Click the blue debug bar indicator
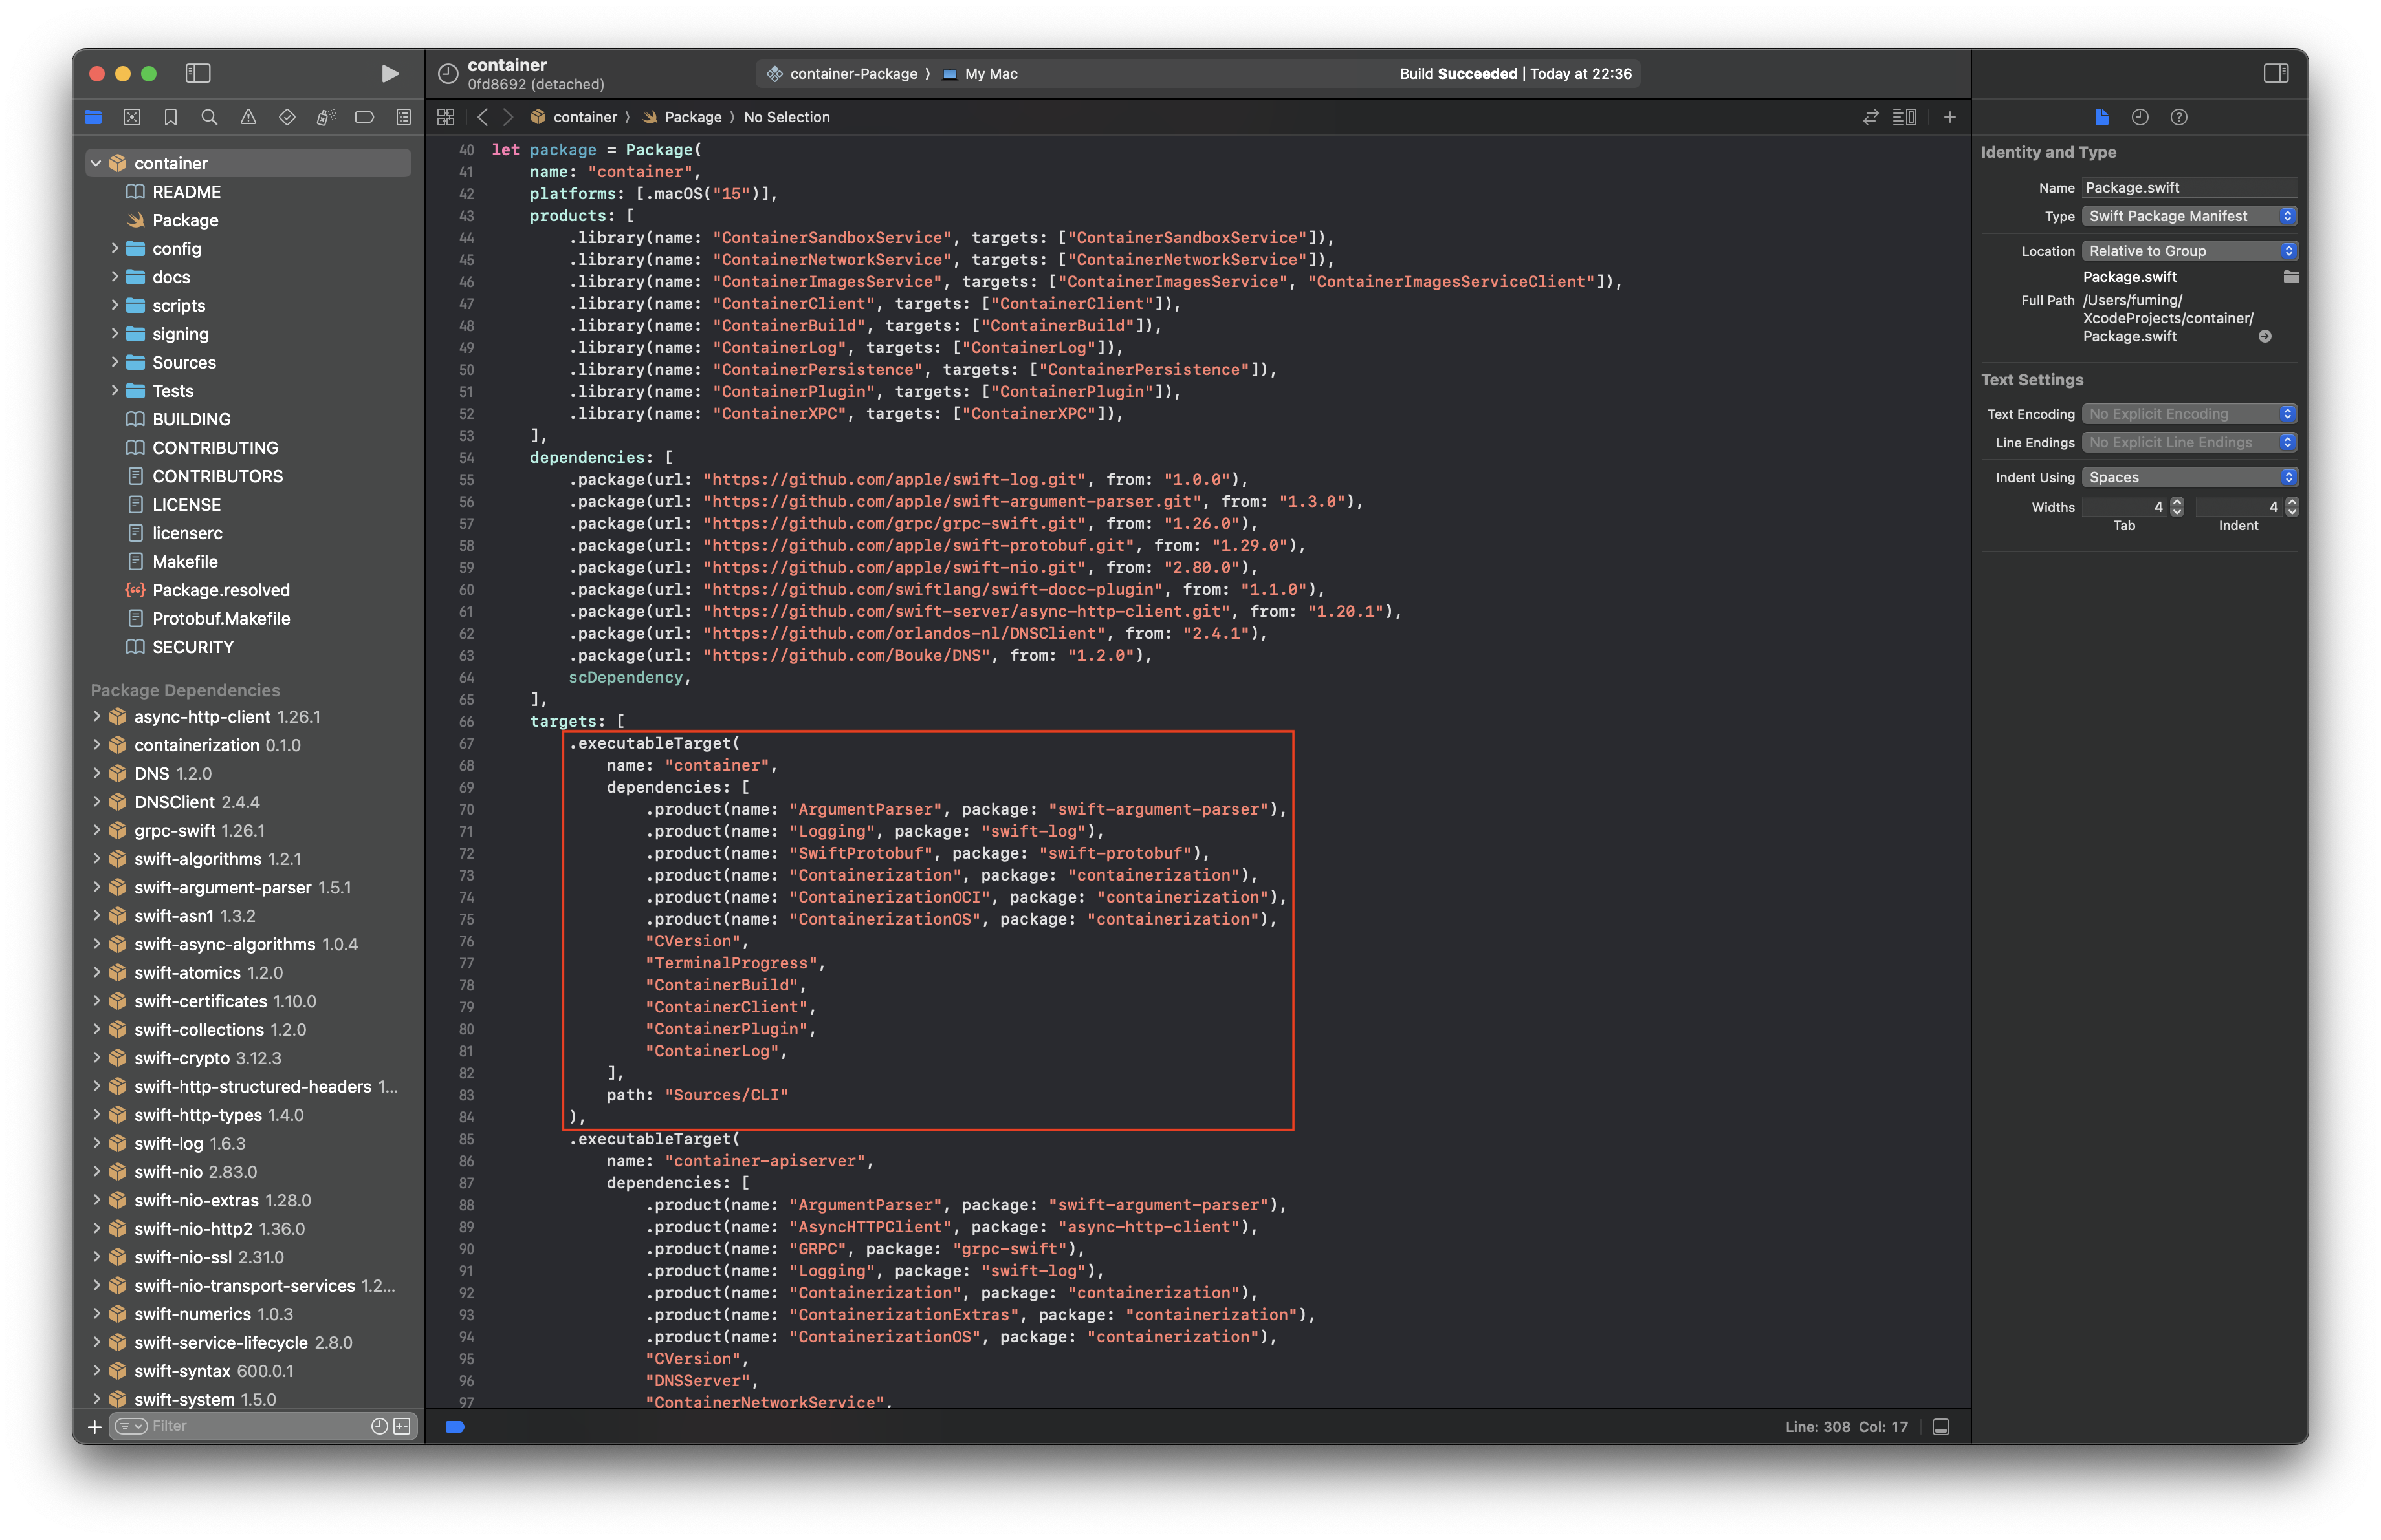The image size is (2381, 1540). click(454, 1427)
